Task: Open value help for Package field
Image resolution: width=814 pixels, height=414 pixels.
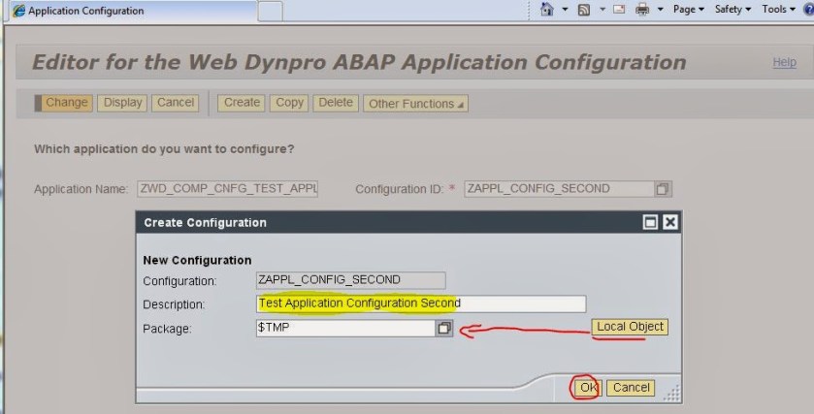Action: (x=444, y=328)
